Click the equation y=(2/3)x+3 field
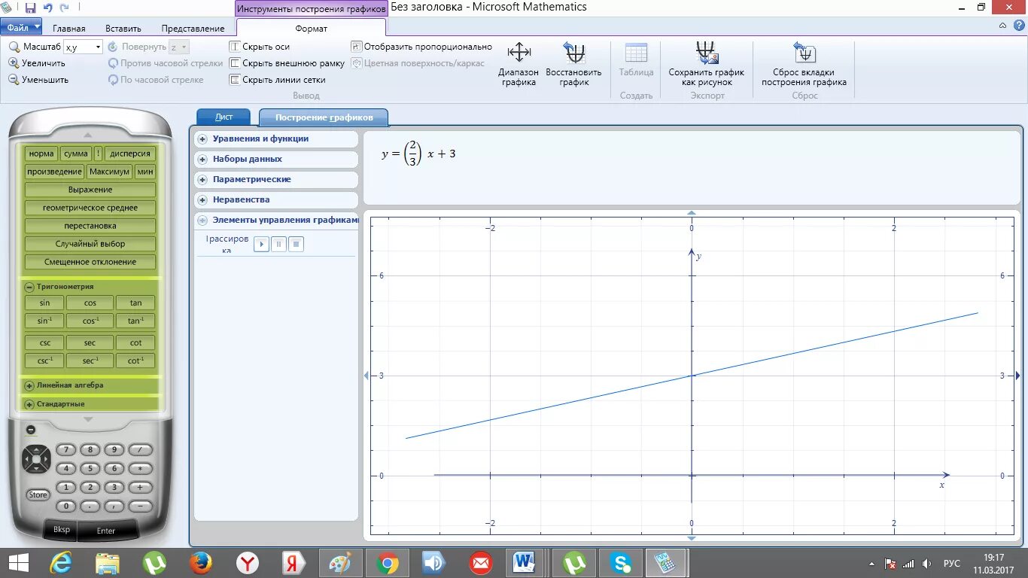 coord(690,168)
